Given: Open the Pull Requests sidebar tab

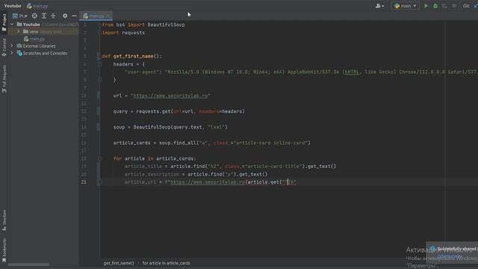Looking at the screenshot, I should tap(4, 78).
